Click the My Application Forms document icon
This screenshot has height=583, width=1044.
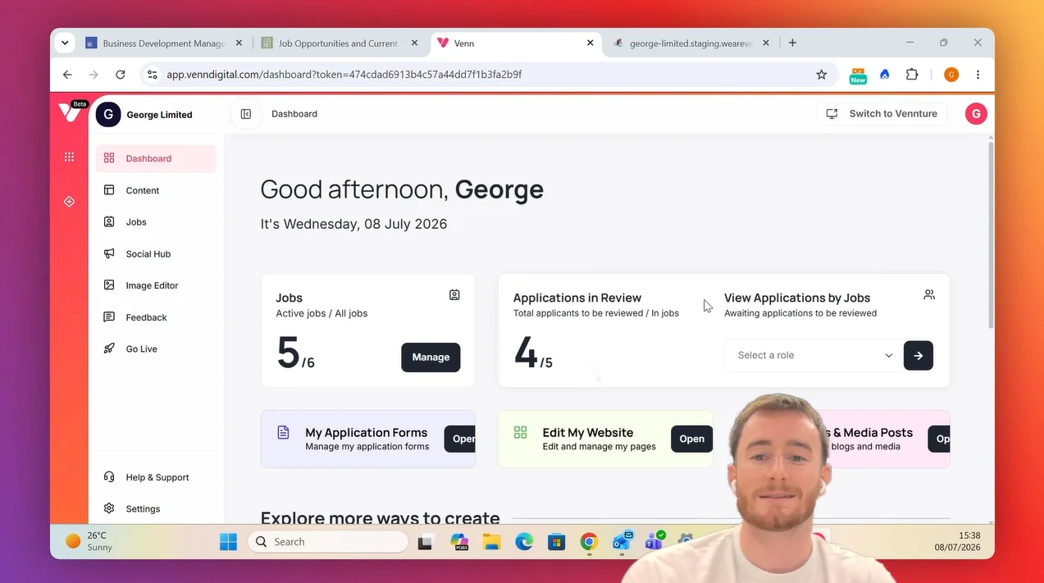coord(283,432)
